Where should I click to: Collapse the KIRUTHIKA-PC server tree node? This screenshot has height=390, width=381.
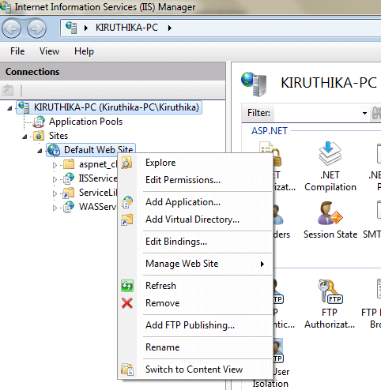click(9, 108)
